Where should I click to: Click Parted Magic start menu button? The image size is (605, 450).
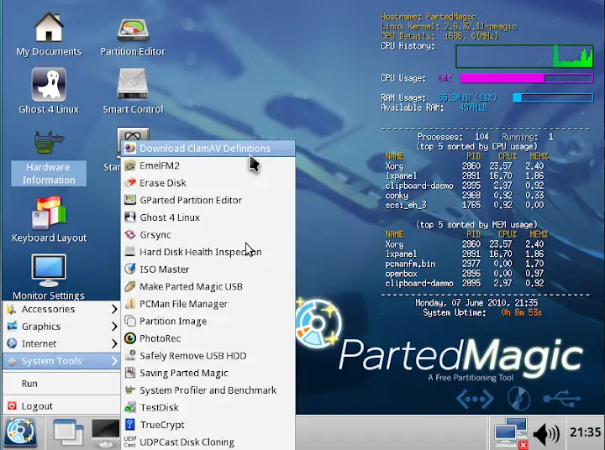point(20,432)
